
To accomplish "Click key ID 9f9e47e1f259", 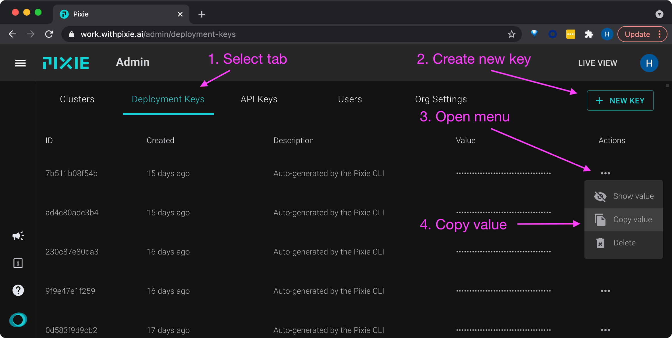I will click(x=70, y=291).
